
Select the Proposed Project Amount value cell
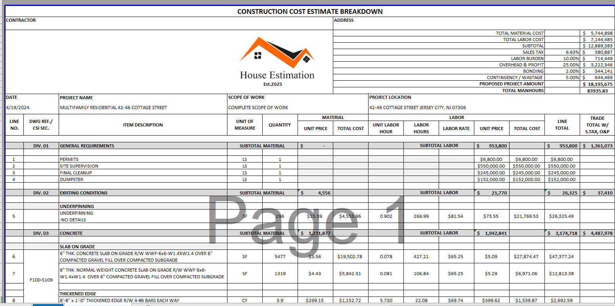(x=597, y=84)
